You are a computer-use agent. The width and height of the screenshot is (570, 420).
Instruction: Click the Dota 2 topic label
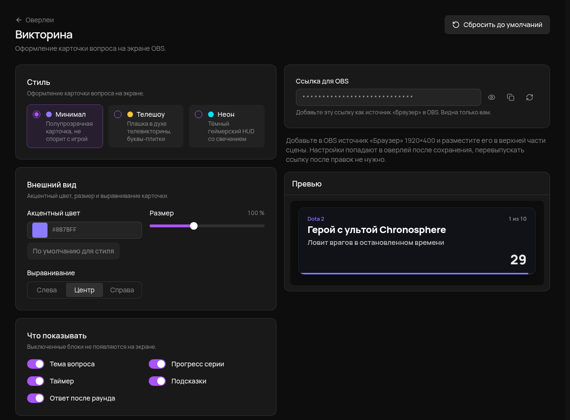(316, 219)
